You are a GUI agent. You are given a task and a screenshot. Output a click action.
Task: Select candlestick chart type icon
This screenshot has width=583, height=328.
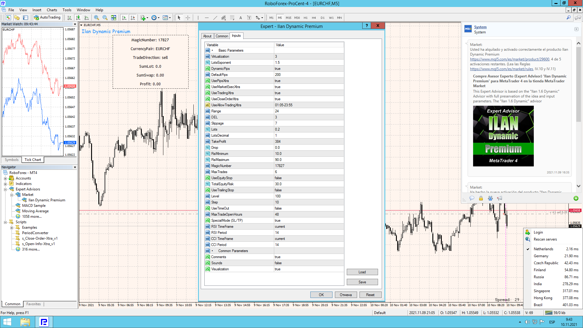pyautogui.click(x=78, y=18)
